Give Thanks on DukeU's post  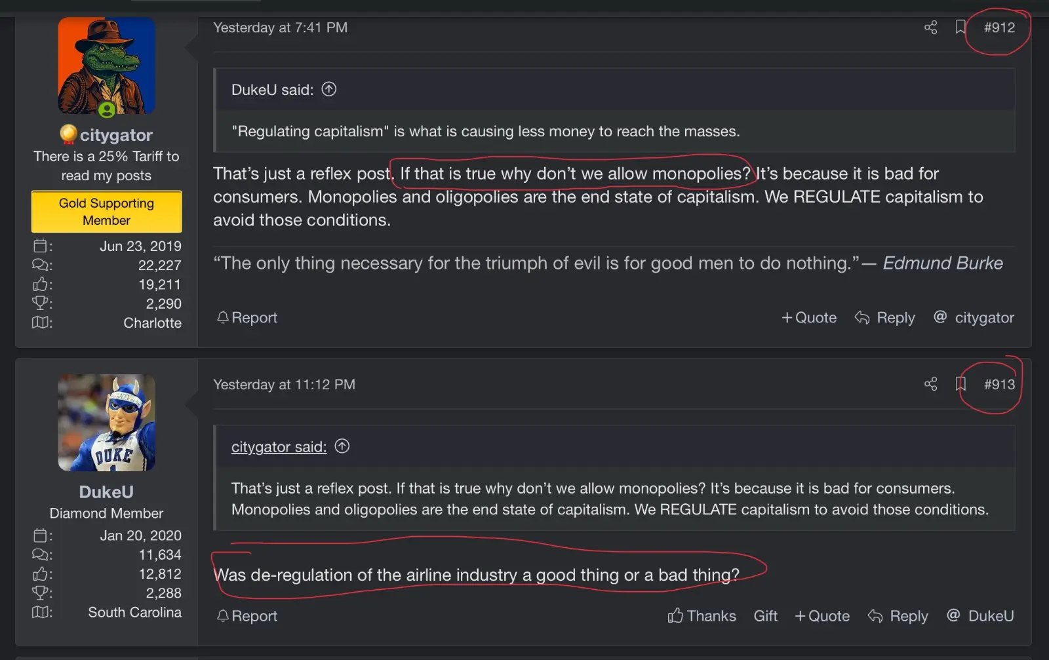coord(702,616)
